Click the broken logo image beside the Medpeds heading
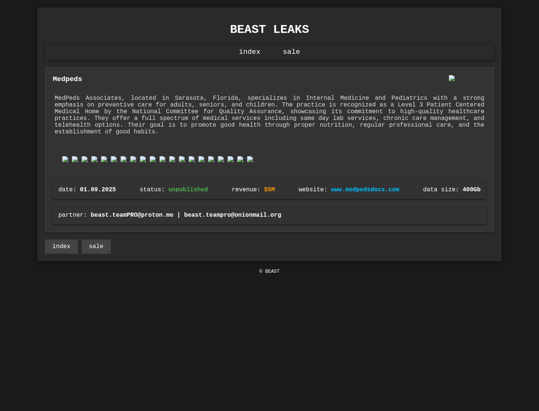The width and height of the screenshot is (539, 411). click(452, 78)
